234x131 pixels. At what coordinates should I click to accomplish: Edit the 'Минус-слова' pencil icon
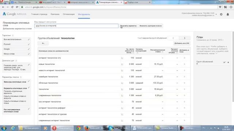[29, 54]
